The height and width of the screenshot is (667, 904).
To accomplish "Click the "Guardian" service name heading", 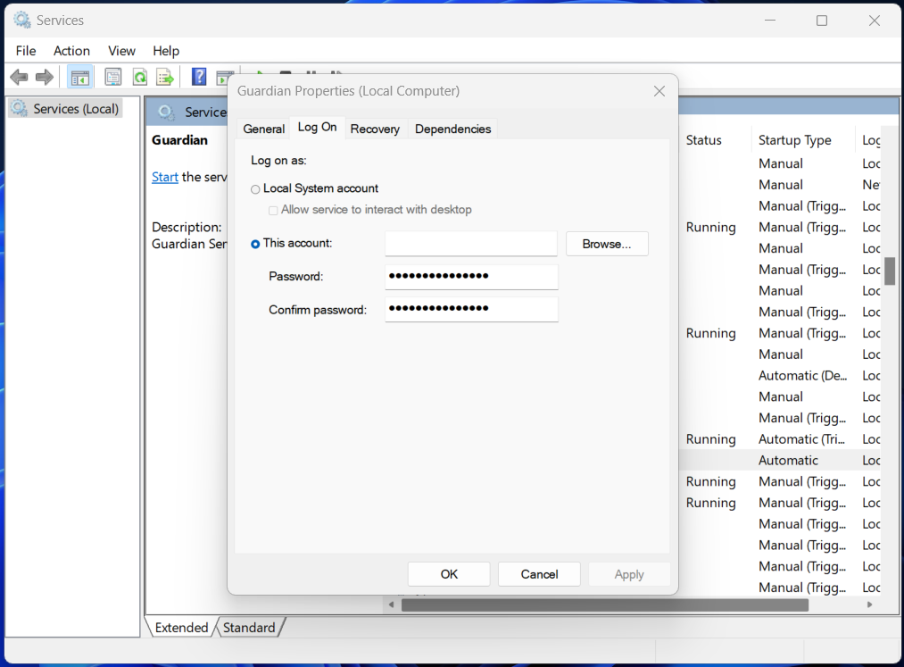I will (x=179, y=140).
